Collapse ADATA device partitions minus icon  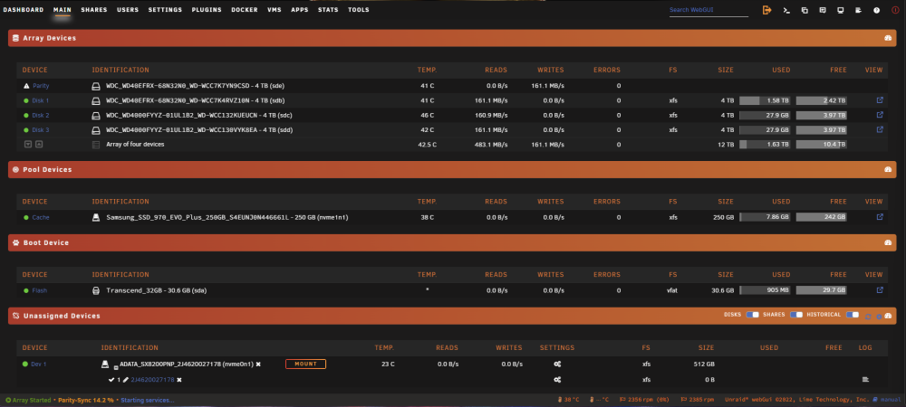[x=116, y=366]
